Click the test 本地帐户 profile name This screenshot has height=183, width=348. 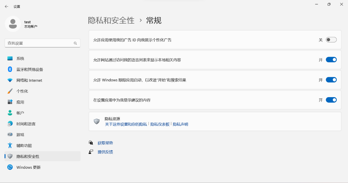[x=31, y=24]
